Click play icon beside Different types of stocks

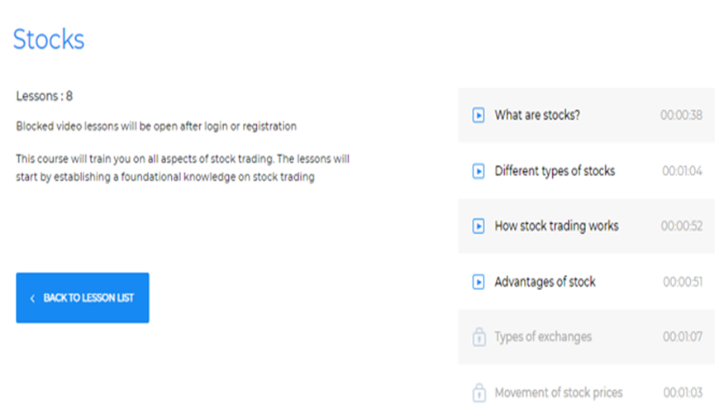point(479,171)
